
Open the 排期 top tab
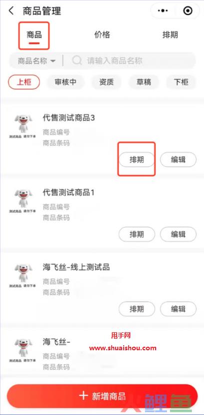170,35
